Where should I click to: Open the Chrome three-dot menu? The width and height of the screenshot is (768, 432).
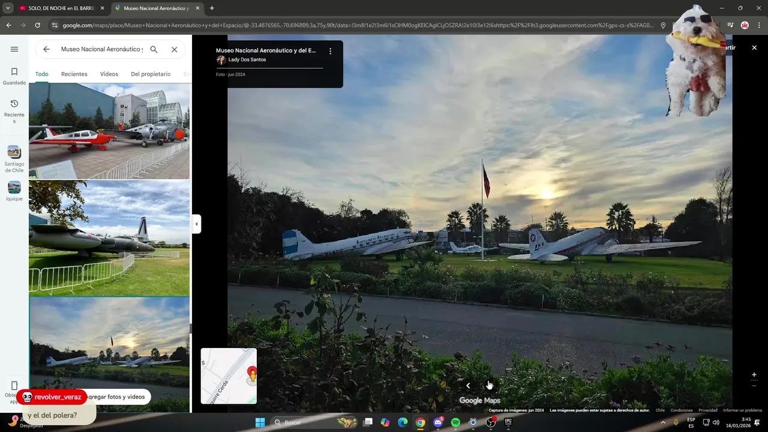tap(760, 25)
